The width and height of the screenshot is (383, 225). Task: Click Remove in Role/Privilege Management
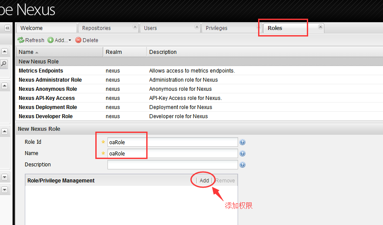click(x=225, y=180)
